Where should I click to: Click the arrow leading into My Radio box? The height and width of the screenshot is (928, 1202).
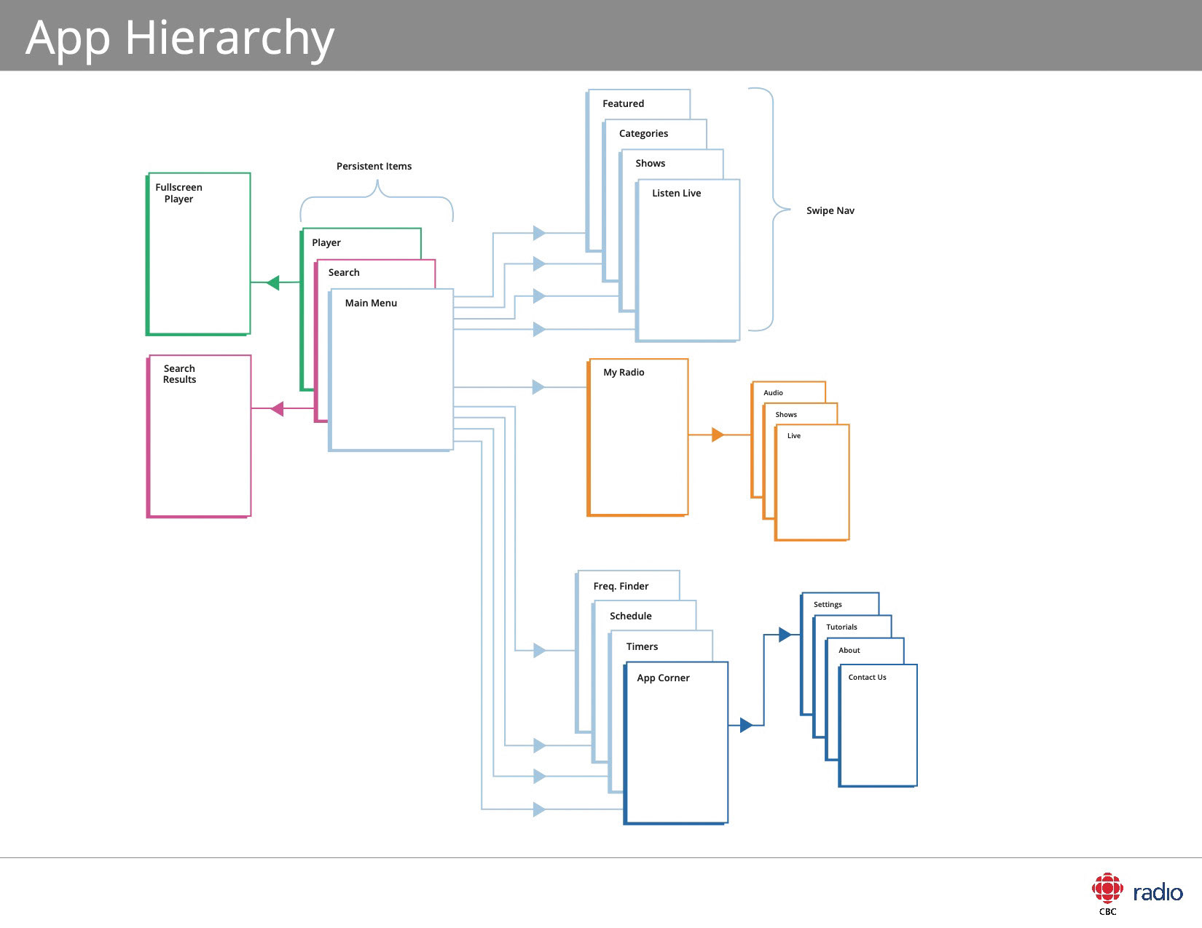point(539,387)
